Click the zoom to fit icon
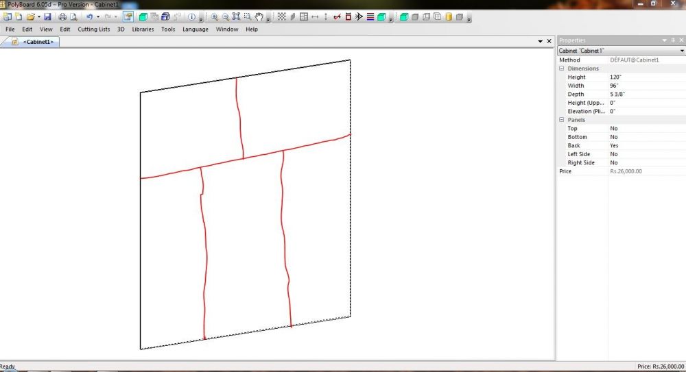The width and height of the screenshot is (686, 372). [236, 16]
